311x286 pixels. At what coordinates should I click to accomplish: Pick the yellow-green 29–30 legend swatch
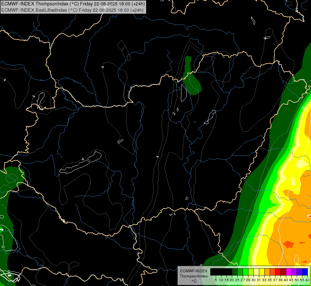pos(251,272)
